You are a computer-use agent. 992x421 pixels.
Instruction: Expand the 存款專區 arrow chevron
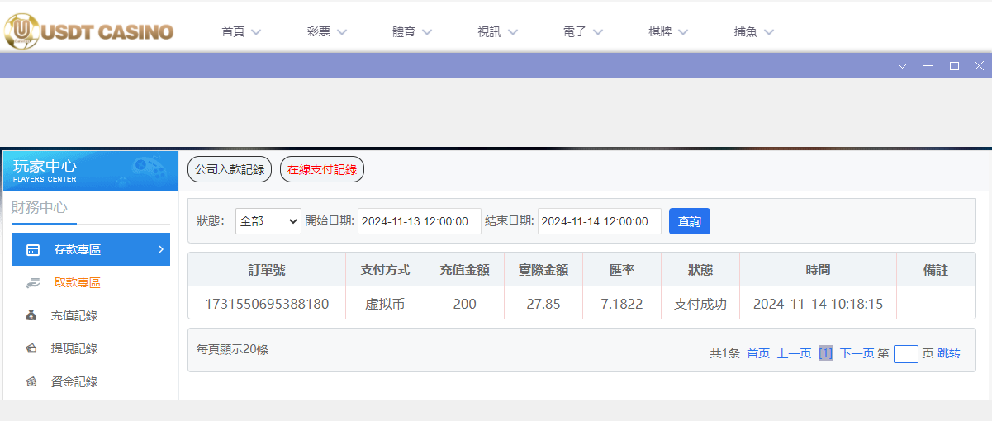point(160,249)
